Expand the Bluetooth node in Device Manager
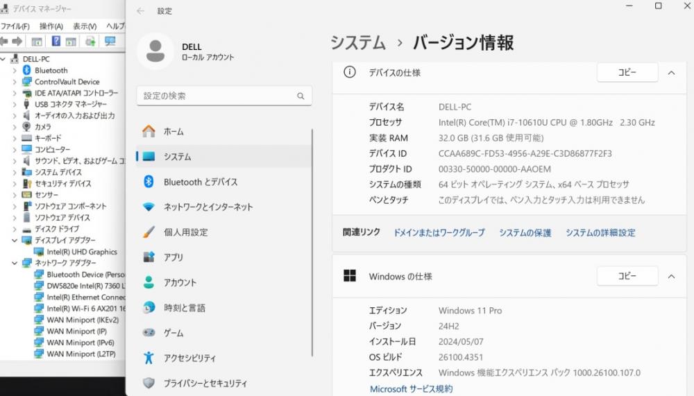The image size is (694, 396). [15, 70]
